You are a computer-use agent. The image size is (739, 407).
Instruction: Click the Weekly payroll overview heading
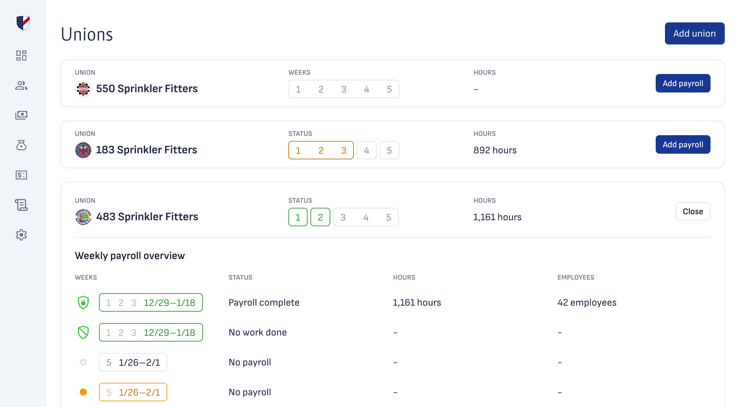pos(130,255)
